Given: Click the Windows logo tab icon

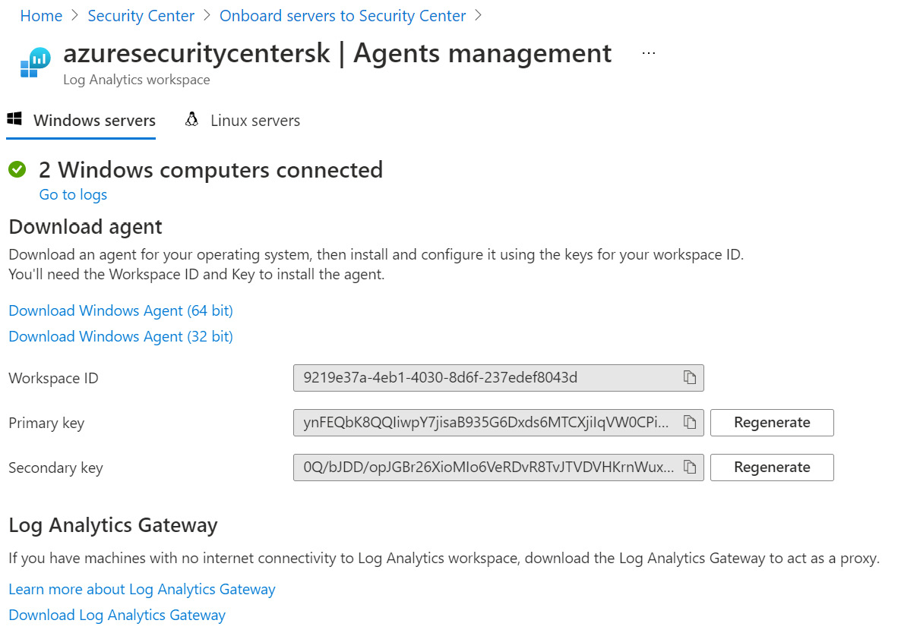Looking at the screenshot, I should (x=14, y=119).
